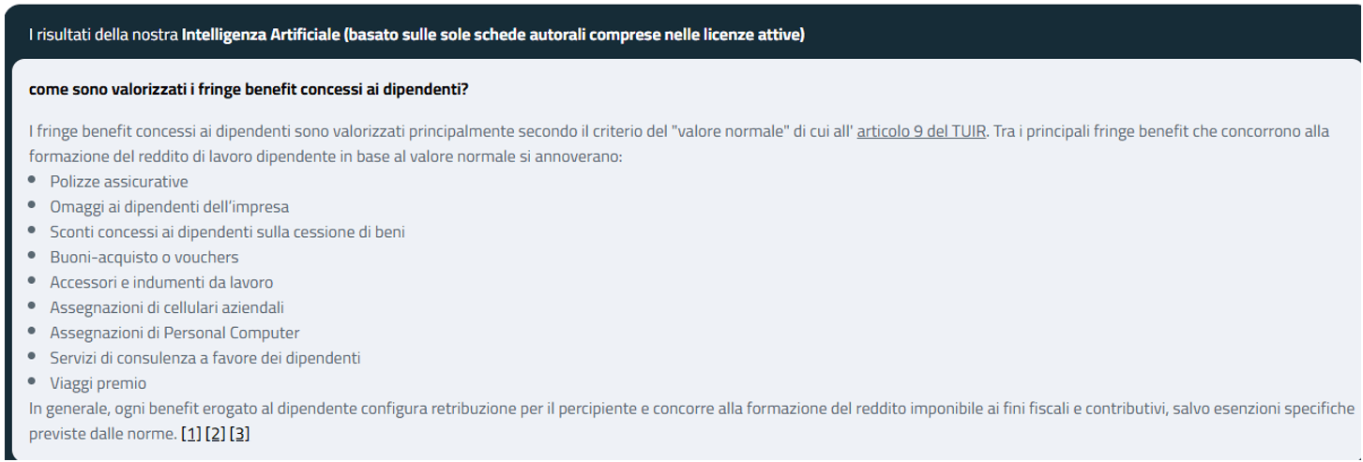Open citation reference [1]
The height and width of the screenshot is (462, 1363).
[191, 434]
